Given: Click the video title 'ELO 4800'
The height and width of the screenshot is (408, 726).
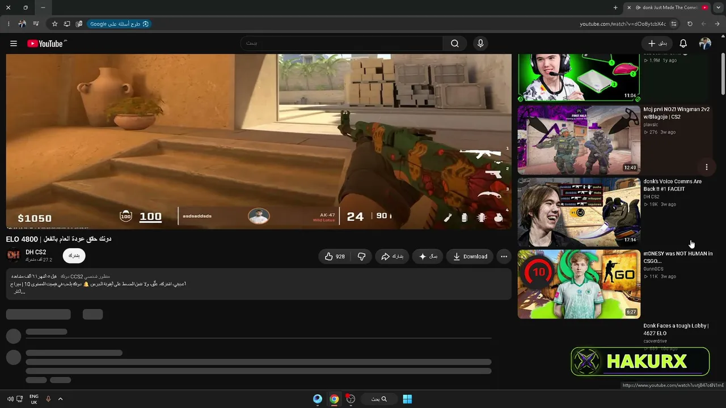Looking at the screenshot, I should coord(58,239).
